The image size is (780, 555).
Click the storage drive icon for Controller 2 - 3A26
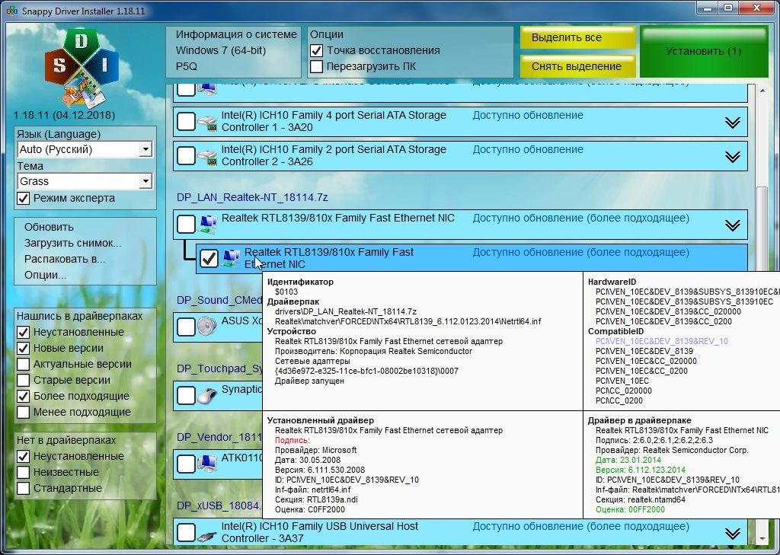(x=207, y=156)
